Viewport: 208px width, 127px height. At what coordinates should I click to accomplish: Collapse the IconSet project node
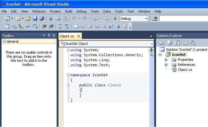pyautogui.click(x=160, y=55)
